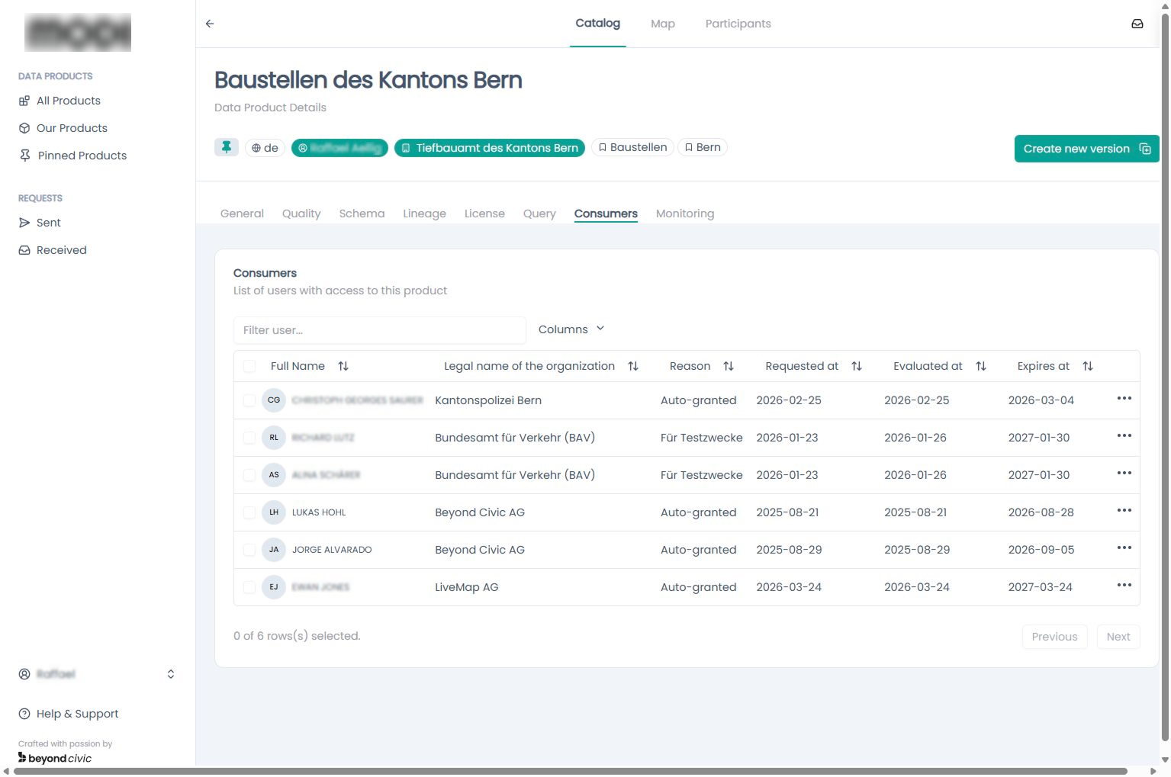The image size is (1171, 777).
Task: Open the Monitoring tab
Action: click(x=685, y=214)
